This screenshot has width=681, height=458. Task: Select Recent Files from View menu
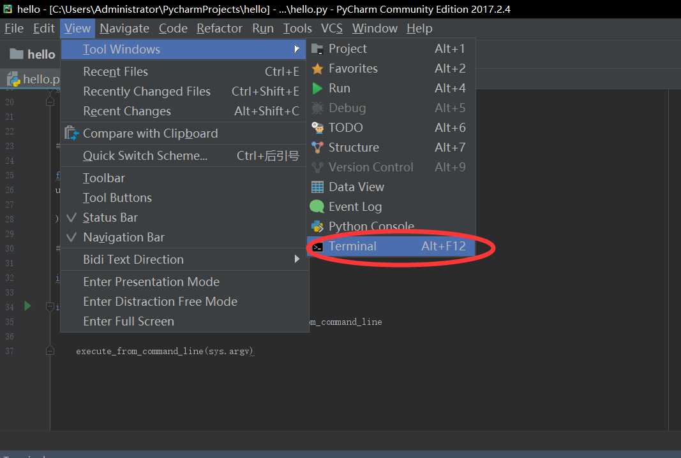[183, 71]
